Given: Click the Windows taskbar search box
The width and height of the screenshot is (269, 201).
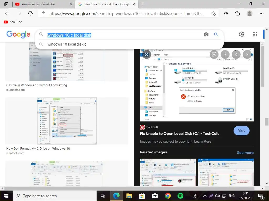Looking at the screenshot, I should click(55, 196).
